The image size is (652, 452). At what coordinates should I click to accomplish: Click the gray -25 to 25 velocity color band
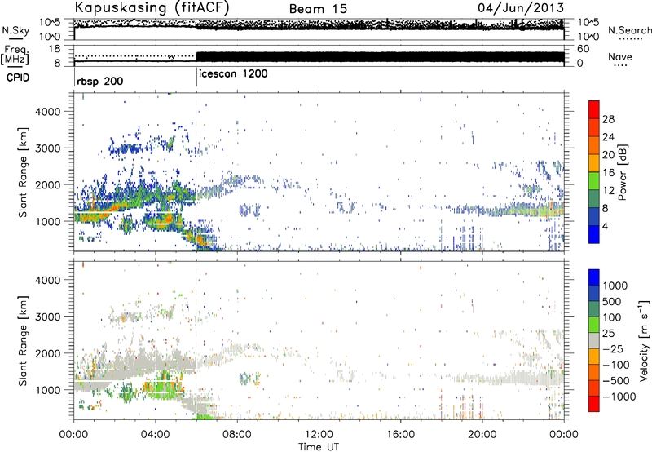594,340
